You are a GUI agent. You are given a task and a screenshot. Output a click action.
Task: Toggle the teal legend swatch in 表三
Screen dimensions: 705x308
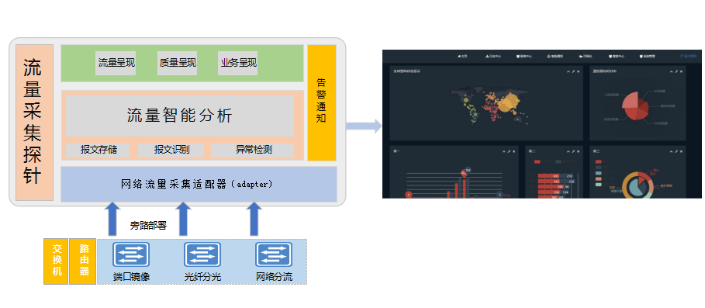coord(598,173)
